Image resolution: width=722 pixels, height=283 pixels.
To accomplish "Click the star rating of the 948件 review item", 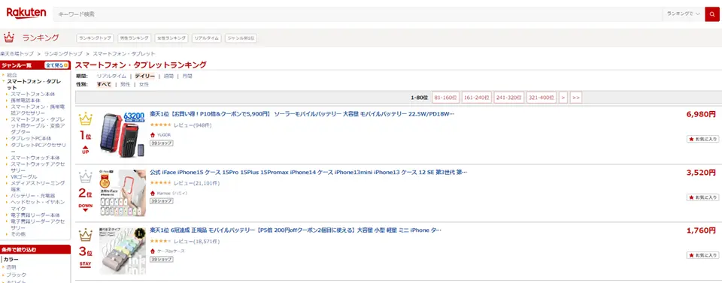I will (x=161, y=125).
